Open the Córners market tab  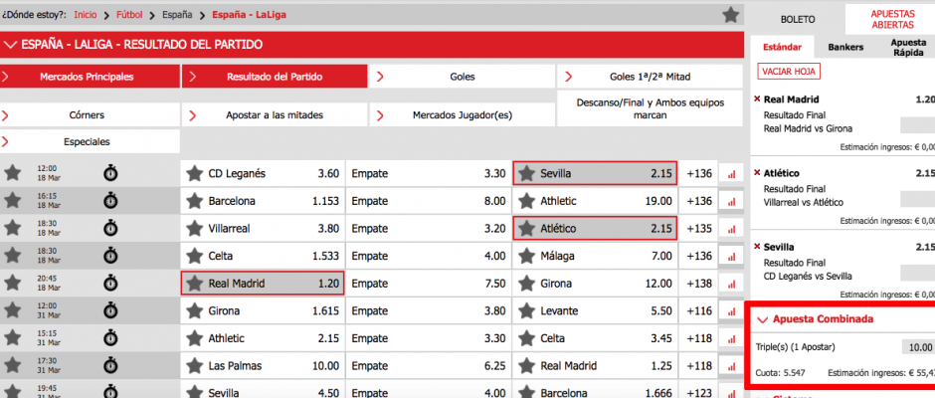tap(91, 115)
